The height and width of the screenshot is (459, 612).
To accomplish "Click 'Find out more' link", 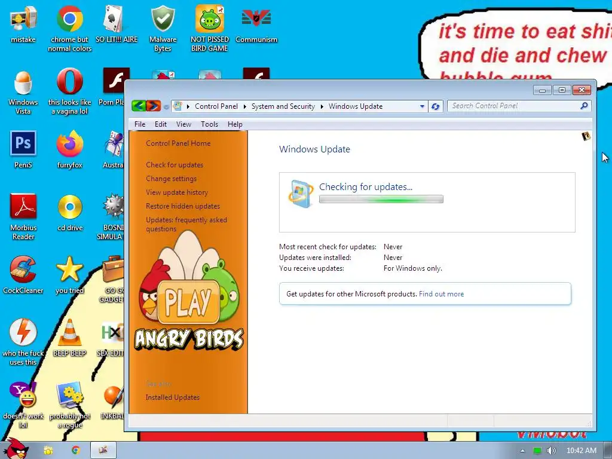I will [441, 294].
